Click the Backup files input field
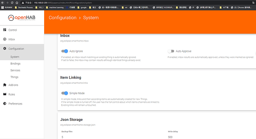This screenshot has height=139, width=256. pos(111,137)
